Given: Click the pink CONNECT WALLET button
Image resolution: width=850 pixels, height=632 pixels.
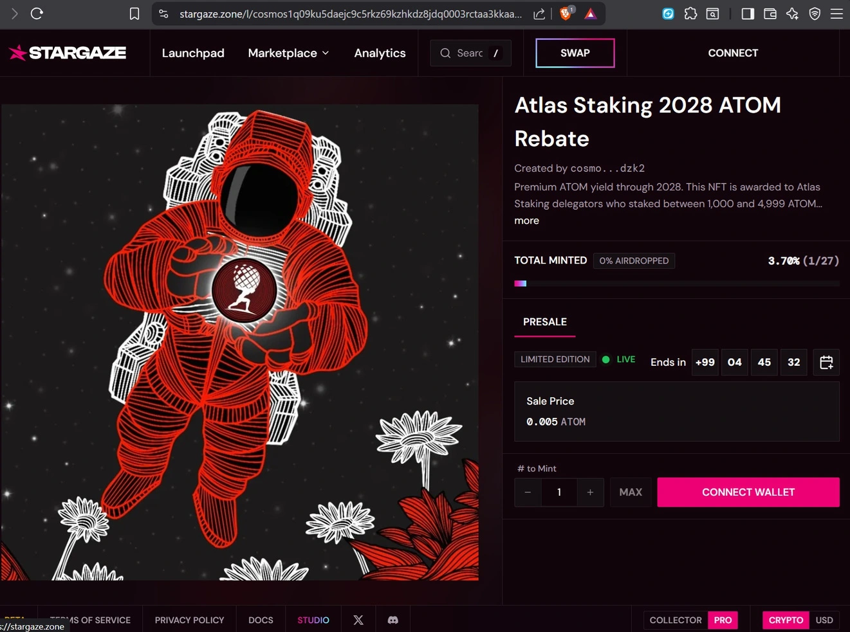Looking at the screenshot, I should point(748,492).
